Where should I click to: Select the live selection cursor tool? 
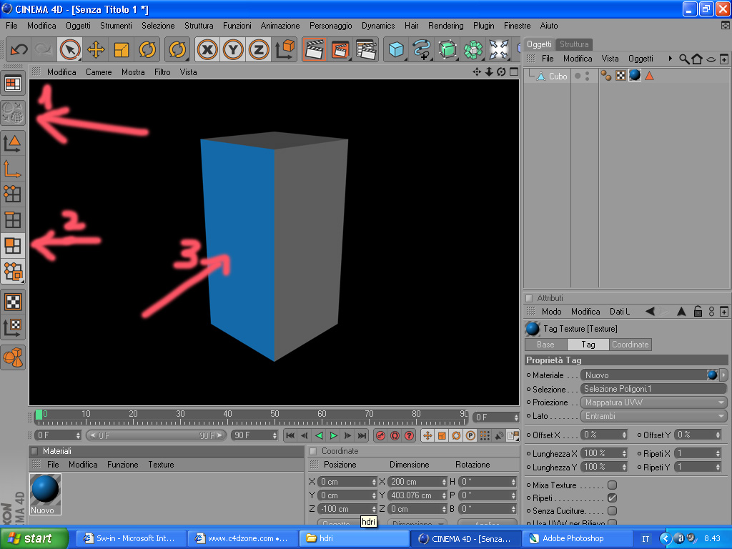(x=70, y=49)
